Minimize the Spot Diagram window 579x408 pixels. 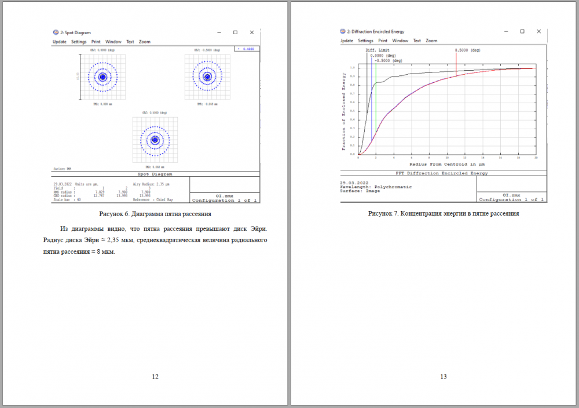point(218,32)
